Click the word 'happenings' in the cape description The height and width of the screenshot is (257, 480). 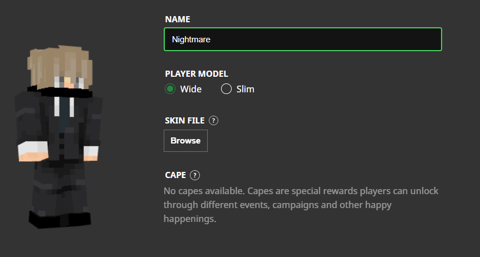pos(189,219)
